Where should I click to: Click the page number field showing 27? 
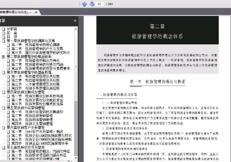99,4
